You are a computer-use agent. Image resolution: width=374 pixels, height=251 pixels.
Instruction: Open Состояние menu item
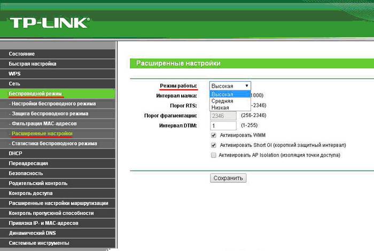tap(22, 54)
